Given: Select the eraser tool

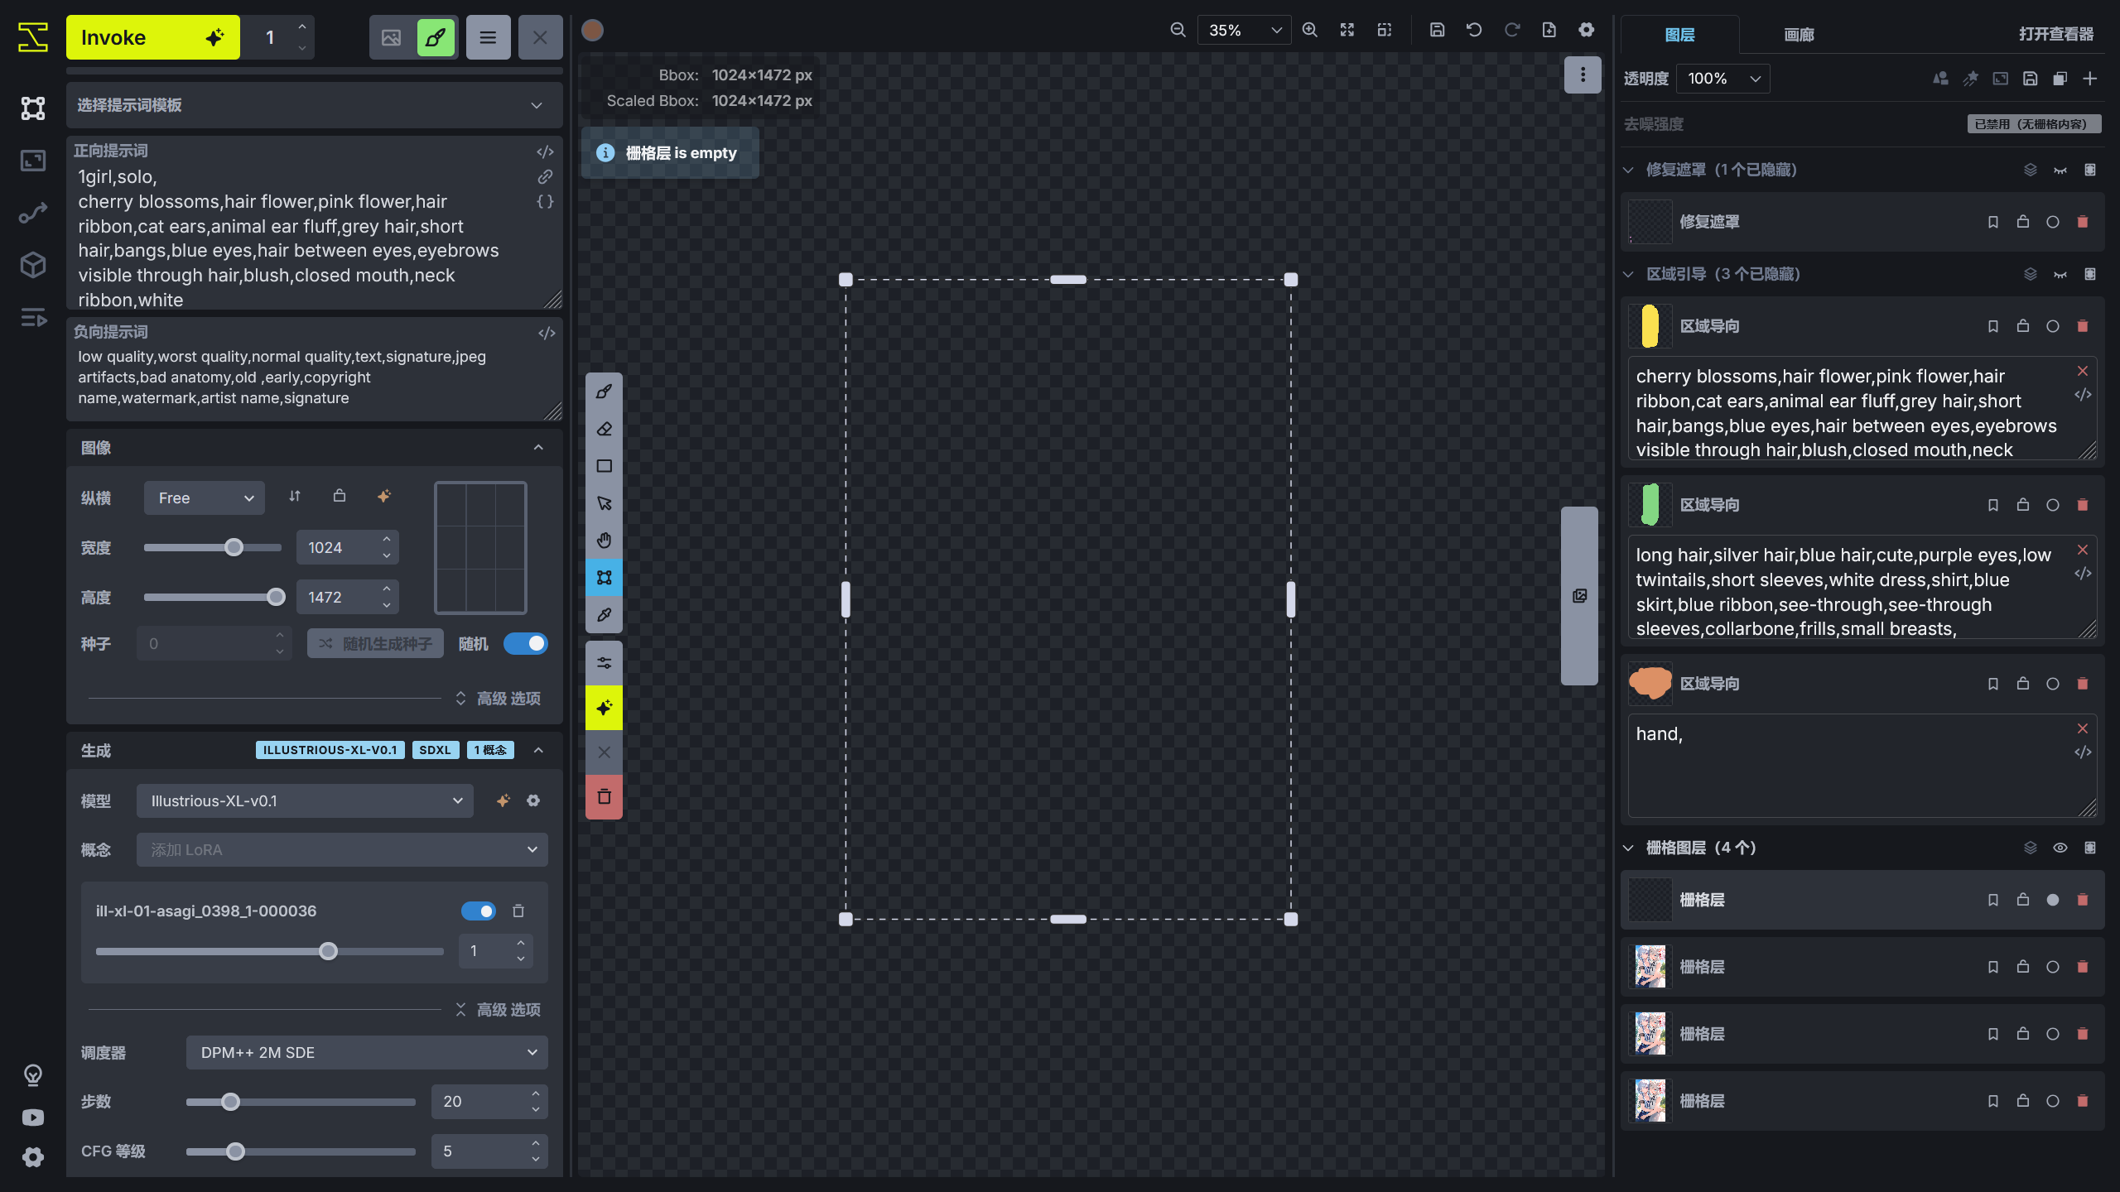Looking at the screenshot, I should 604,429.
